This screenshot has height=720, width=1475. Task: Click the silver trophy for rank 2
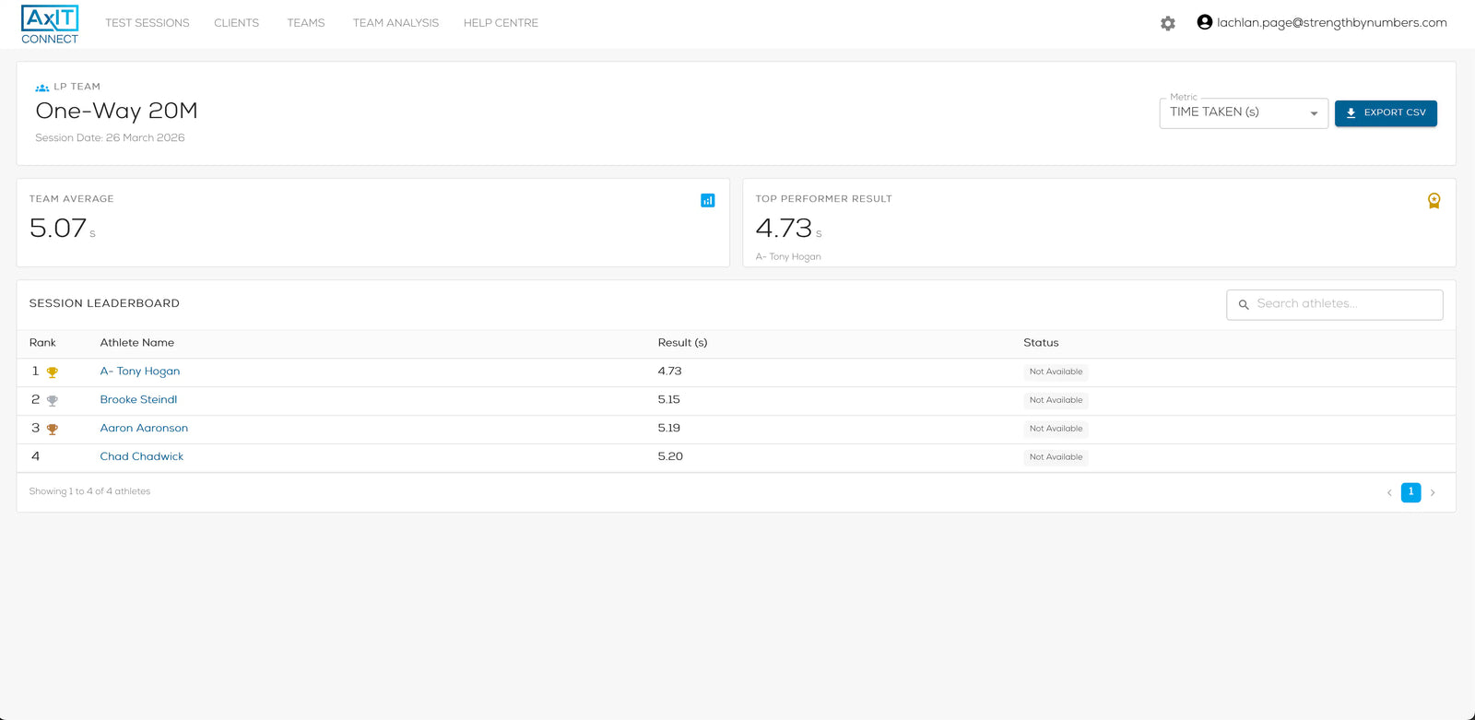tap(53, 401)
